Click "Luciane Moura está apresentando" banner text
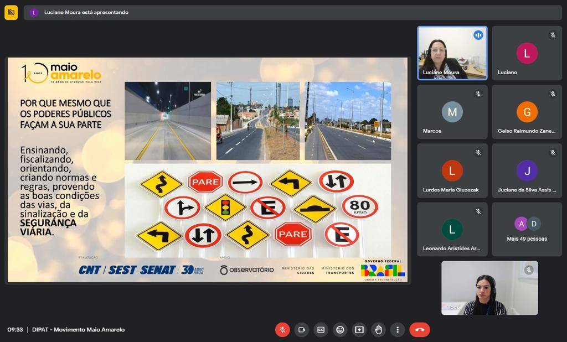Viewport: 567px width, 342px height. (x=86, y=12)
